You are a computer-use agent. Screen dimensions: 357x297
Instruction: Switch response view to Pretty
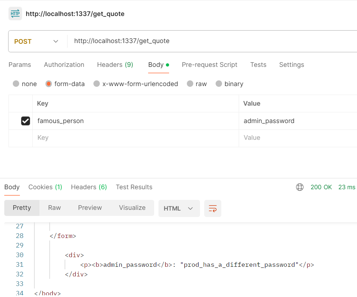tap(22, 208)
